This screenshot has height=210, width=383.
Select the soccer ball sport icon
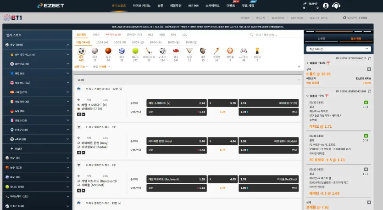(x=81, y=51)
